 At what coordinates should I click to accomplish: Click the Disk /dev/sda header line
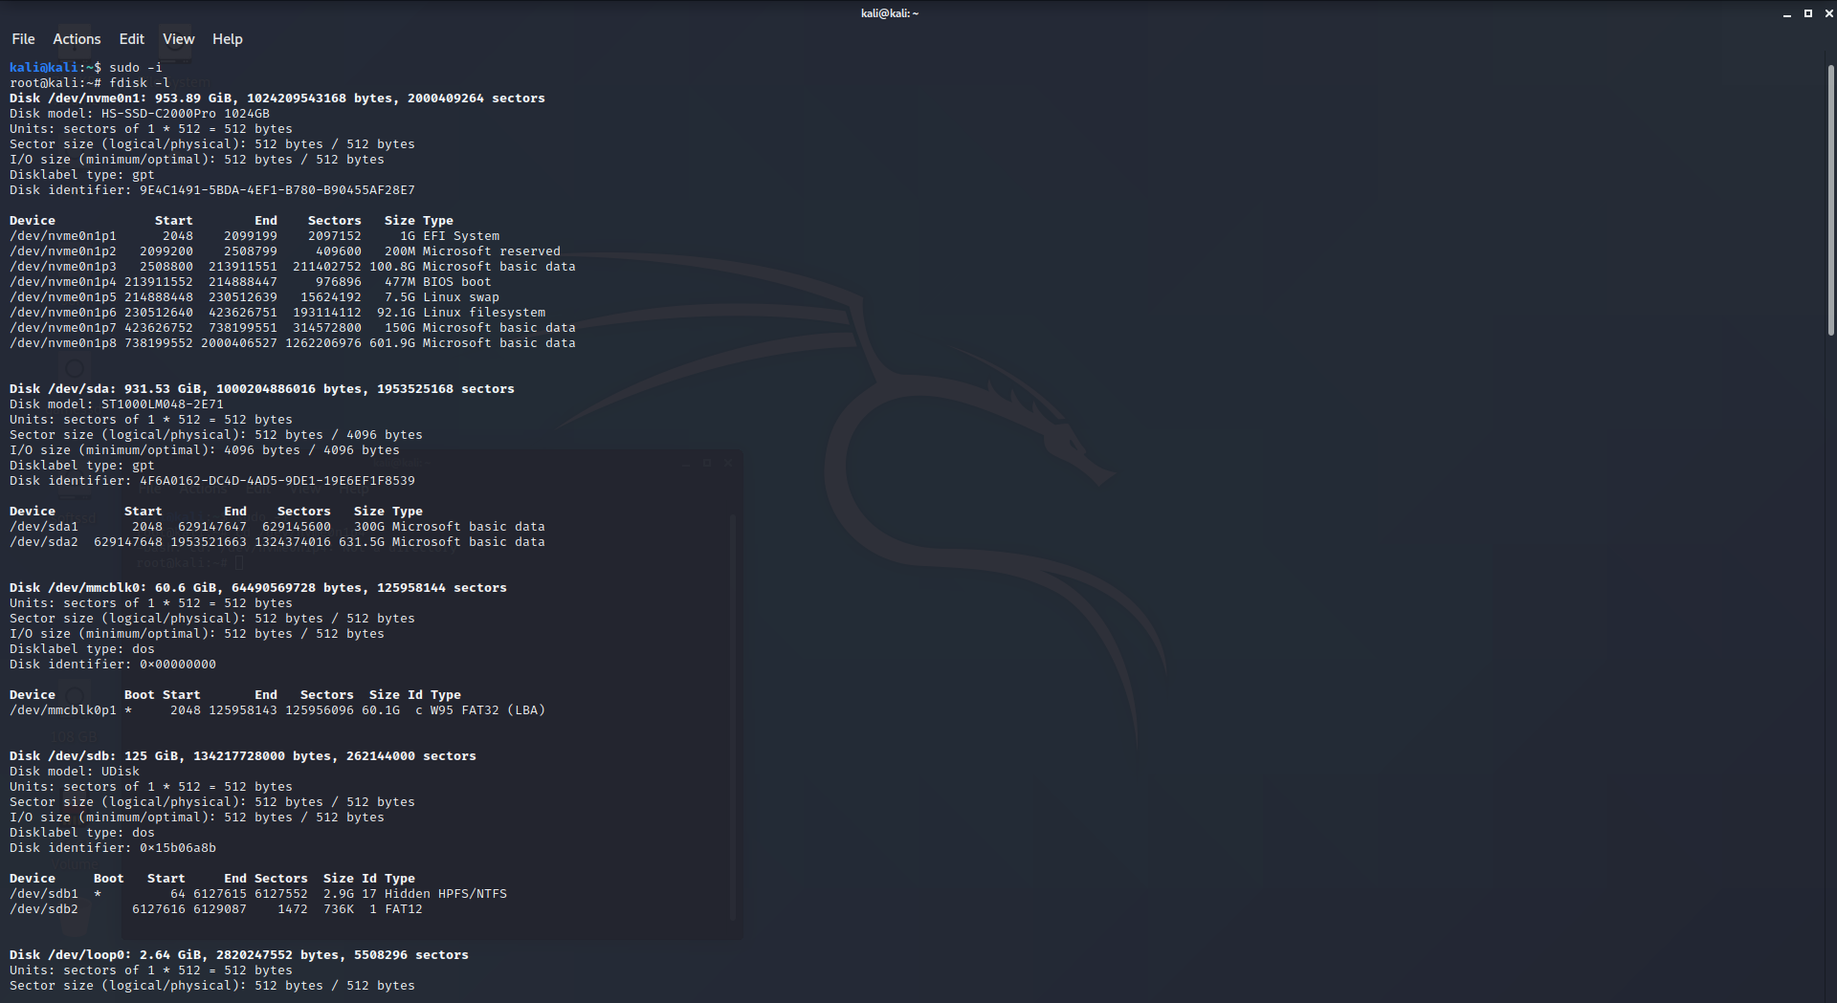[x=262, y=389]
